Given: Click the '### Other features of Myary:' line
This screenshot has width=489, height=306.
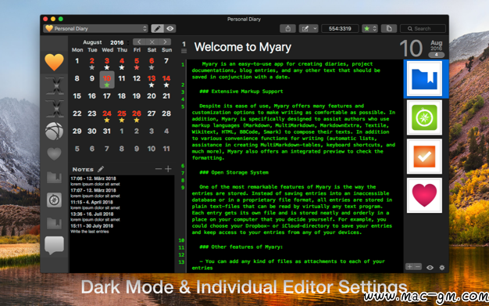Looking at the screenshot, I should tap(241, 247).
